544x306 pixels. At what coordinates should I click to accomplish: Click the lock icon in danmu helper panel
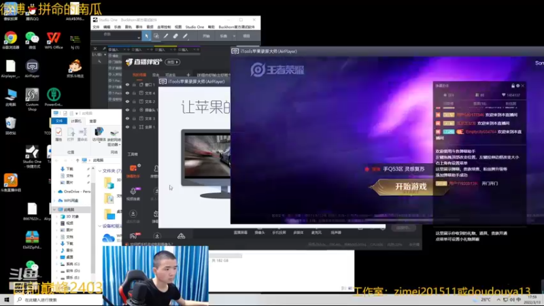[x=513, y=86]
